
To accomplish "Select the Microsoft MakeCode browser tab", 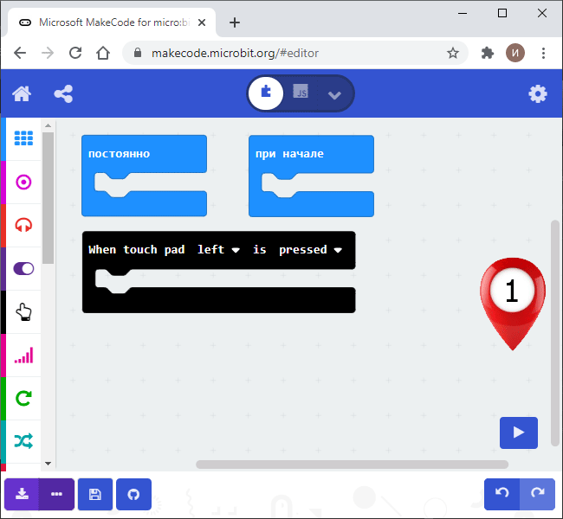I will pyautogui.click(x=112, y=22).
